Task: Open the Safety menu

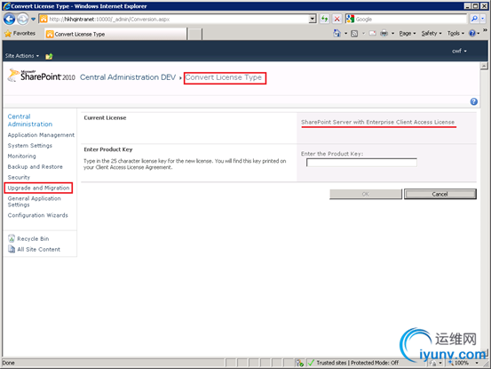Action: (432, 33)
